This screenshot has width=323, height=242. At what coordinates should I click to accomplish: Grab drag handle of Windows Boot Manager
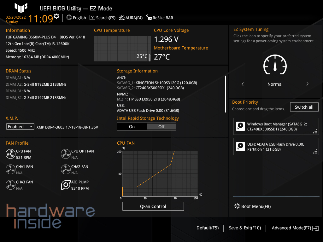pyautogui.click(x=315, y=131)
